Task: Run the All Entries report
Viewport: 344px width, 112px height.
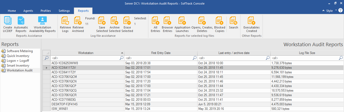Action: 155,24
